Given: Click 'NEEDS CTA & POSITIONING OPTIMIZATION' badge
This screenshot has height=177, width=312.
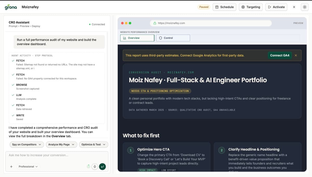Looking at the screenshot, I should [160, 91].
